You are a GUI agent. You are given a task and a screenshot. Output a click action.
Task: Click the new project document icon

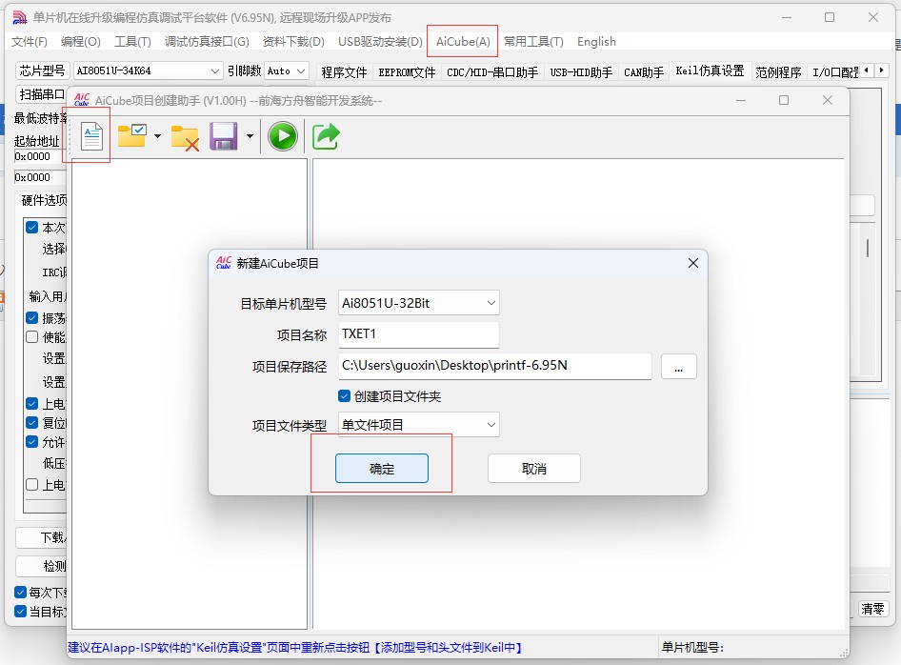[x=91, y=136]
